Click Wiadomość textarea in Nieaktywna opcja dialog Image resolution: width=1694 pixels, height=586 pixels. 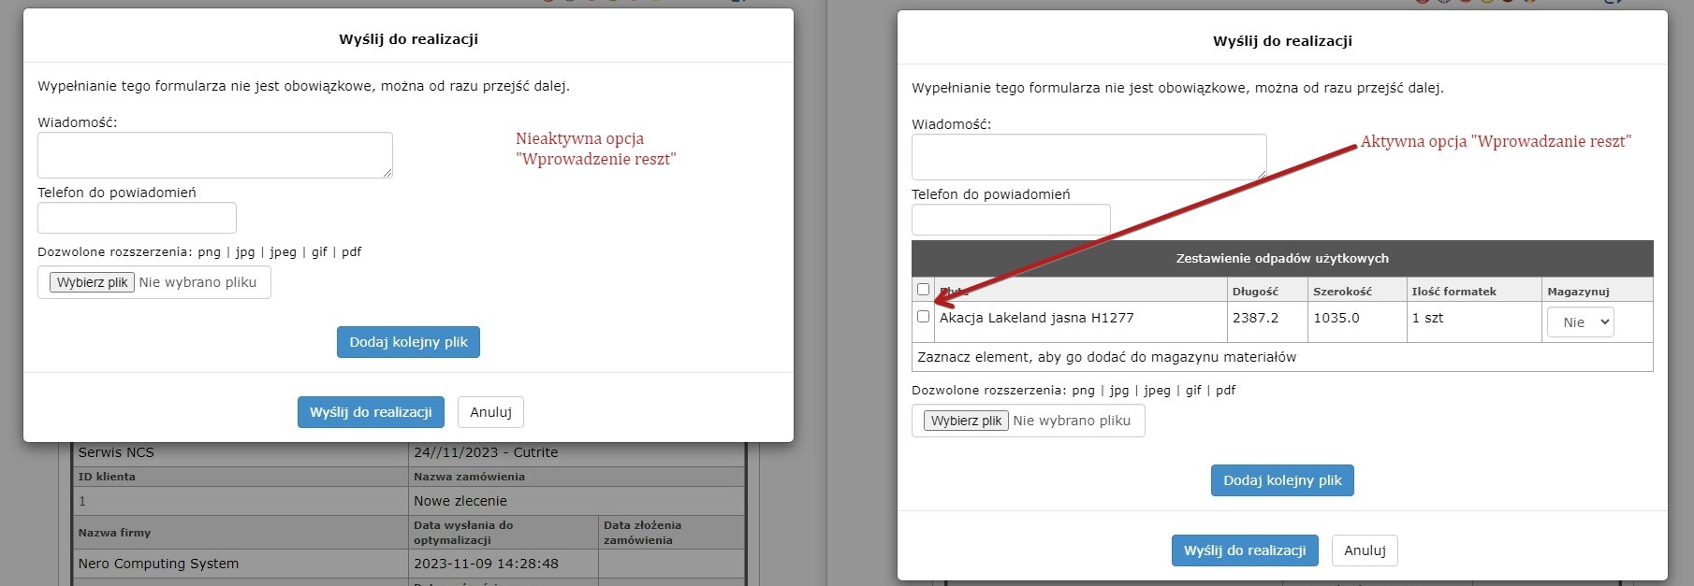point(214,155)
